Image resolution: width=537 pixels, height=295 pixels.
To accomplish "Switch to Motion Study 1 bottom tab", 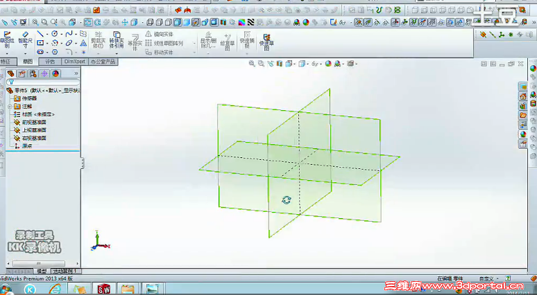I will point(67,271).
